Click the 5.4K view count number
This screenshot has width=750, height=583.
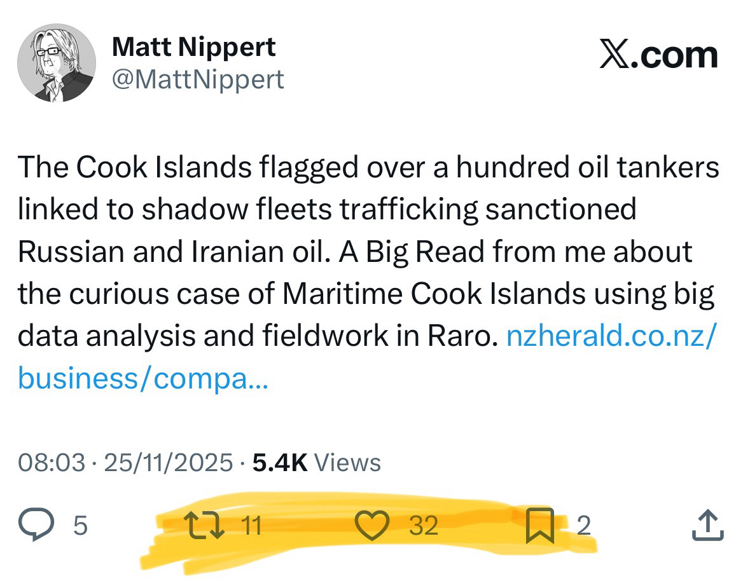(280, 462)
